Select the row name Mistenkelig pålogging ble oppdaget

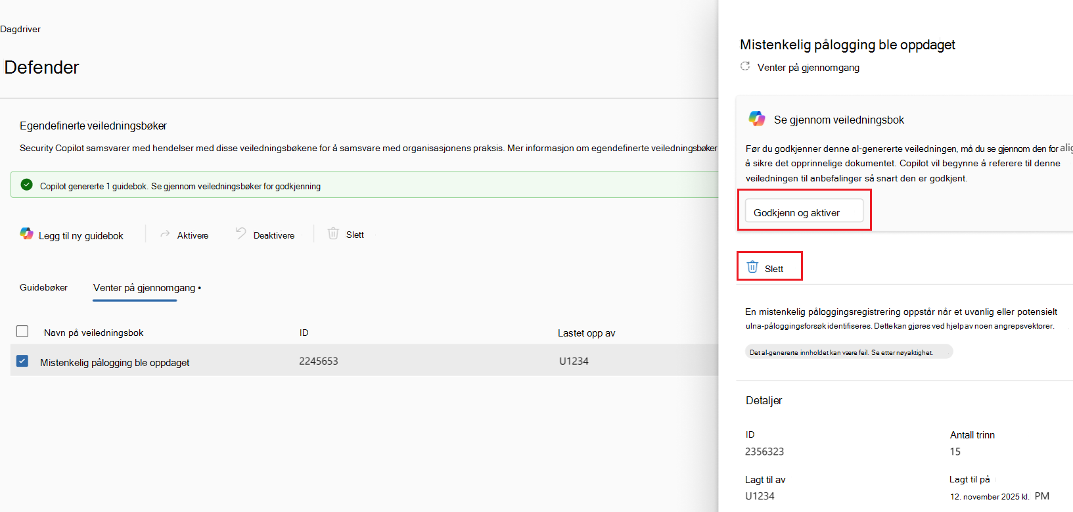(115, 362)
